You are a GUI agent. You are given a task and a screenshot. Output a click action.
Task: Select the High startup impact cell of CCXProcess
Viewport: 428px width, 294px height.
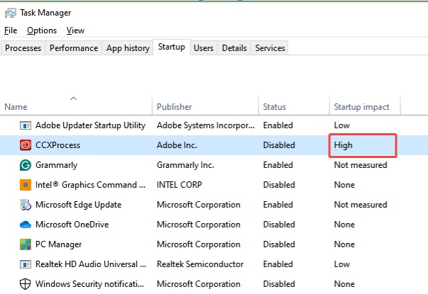click(x=362, y=145)
